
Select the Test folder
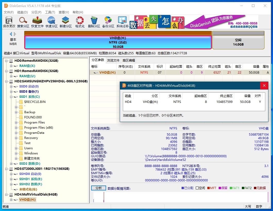[27, 143]
